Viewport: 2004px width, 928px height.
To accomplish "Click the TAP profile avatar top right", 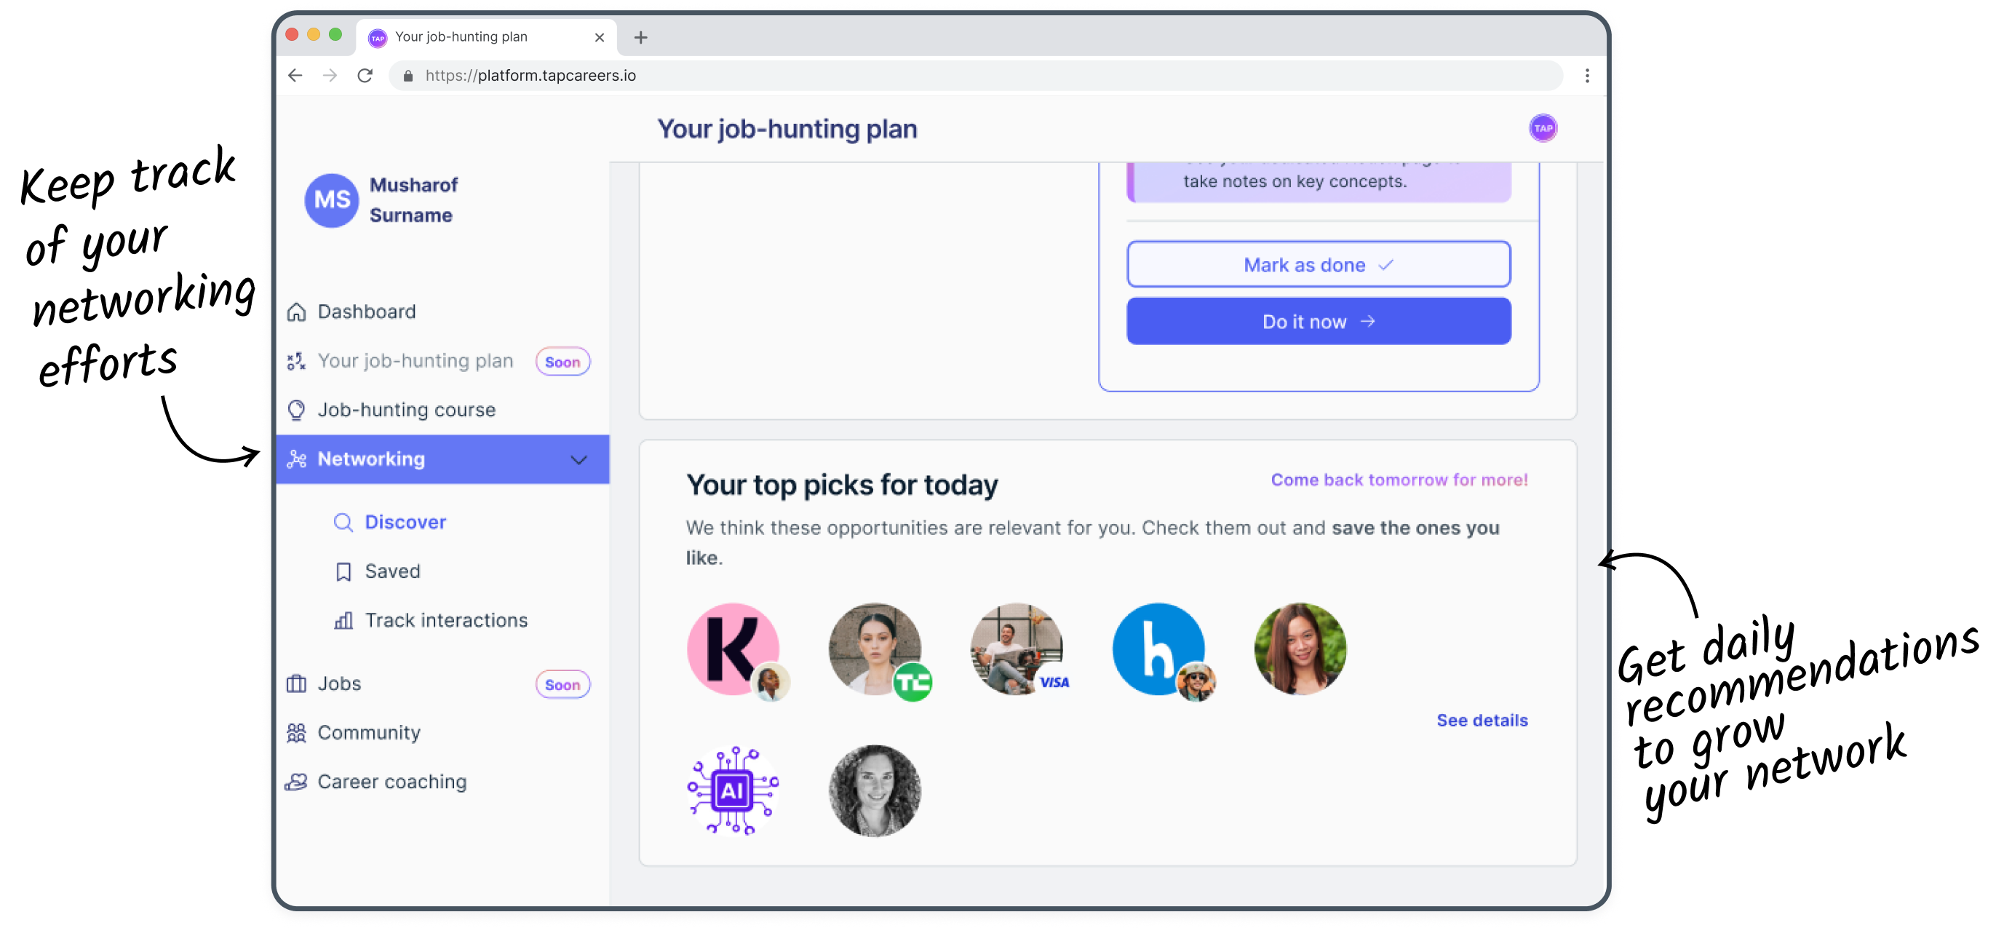I will pos(1543,128).
